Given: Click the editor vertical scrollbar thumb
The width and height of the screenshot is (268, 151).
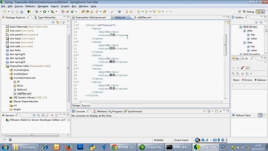Looking at the screenshot, I should click(225, 45).
